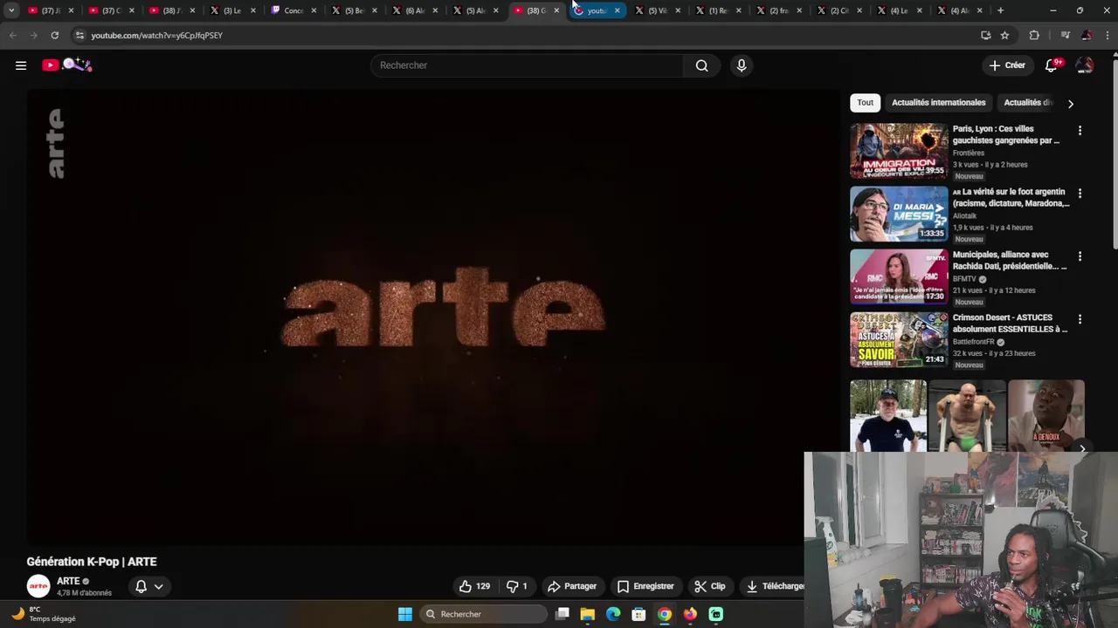Click the Enregistrer button
Screen dimensions: 1118x628
[645, 586]
